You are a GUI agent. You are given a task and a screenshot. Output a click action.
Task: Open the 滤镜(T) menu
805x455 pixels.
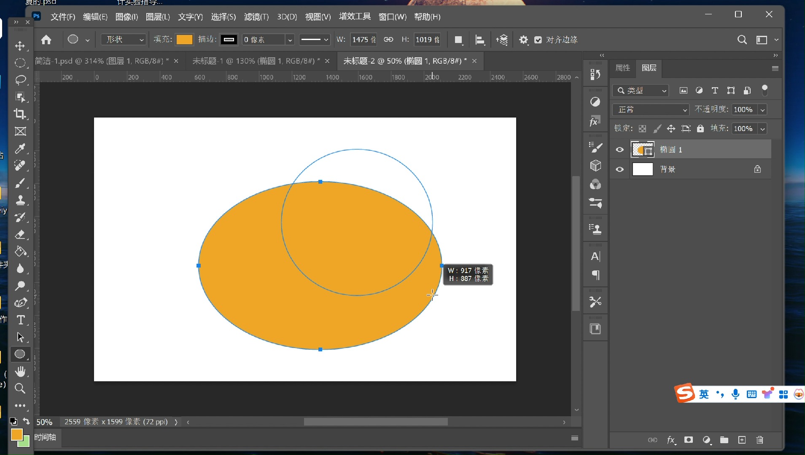click(256, 17)
